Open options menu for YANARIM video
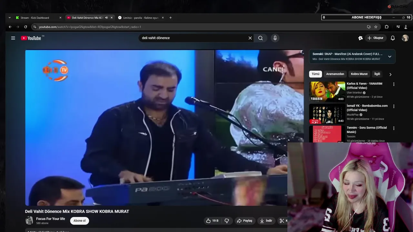 (x=394, y=84)
